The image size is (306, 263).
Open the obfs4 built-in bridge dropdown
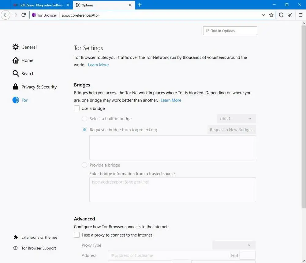coord(236,119)
